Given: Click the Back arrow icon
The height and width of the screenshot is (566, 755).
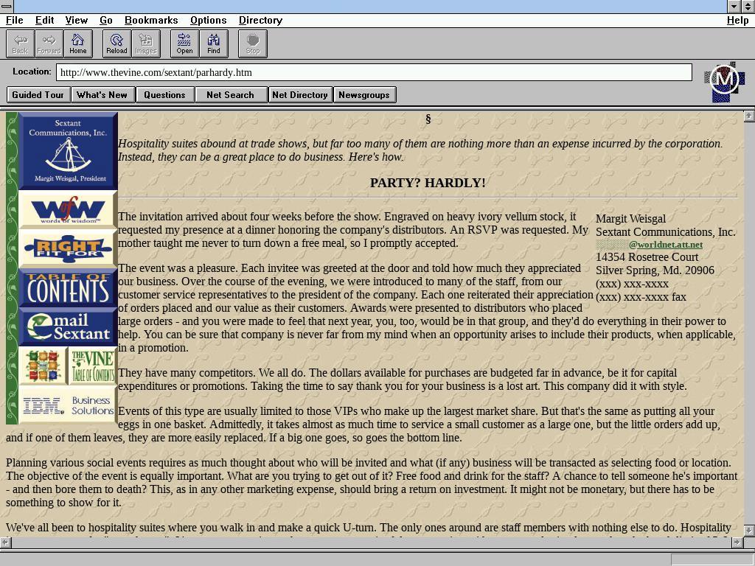Looking at the screenshot, I should (x=20, y=43).
